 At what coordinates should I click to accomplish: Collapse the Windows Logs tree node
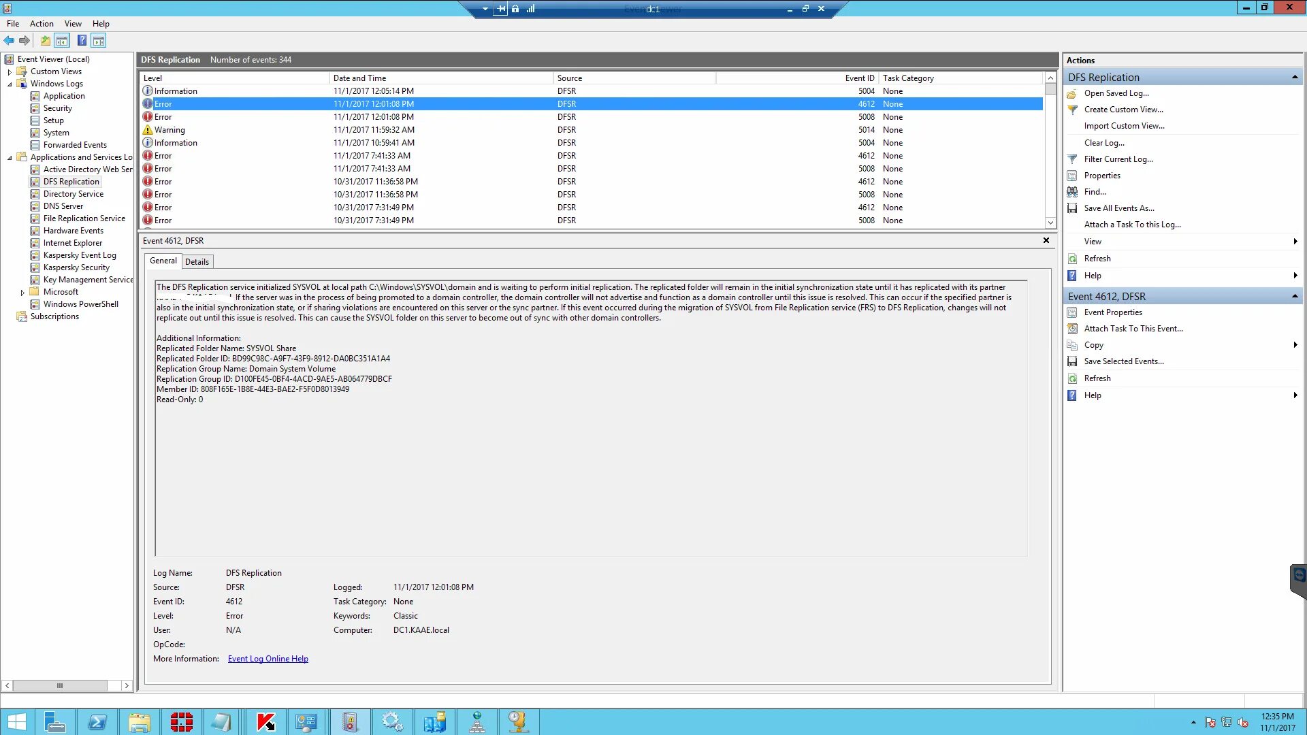[x=10, y=84]
